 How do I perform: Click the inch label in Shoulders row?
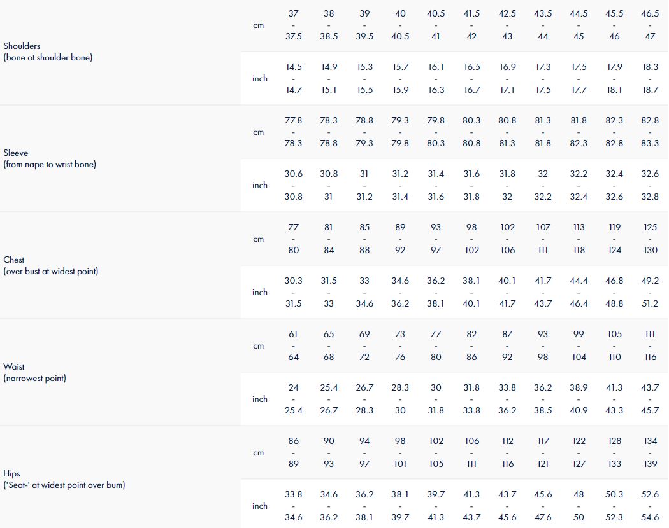click(260, 79)
